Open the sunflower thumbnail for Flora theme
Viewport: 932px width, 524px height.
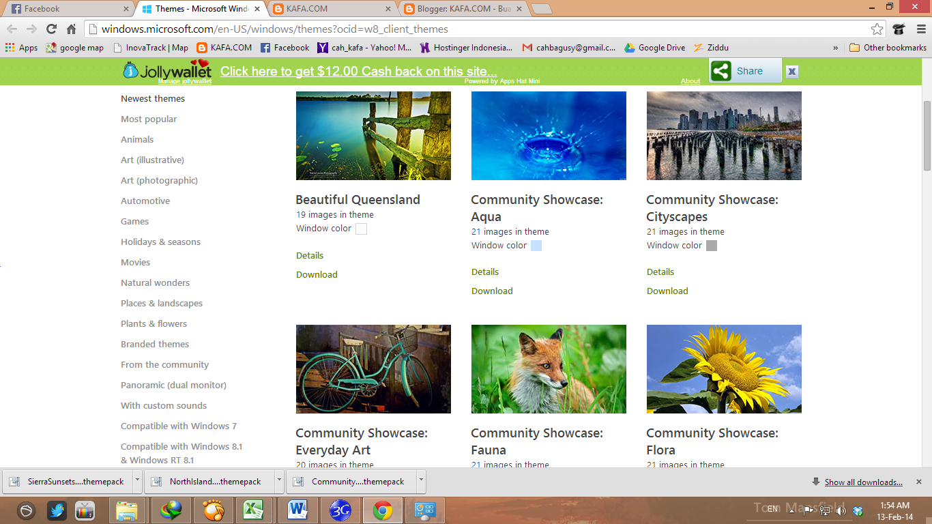point(724,369)
